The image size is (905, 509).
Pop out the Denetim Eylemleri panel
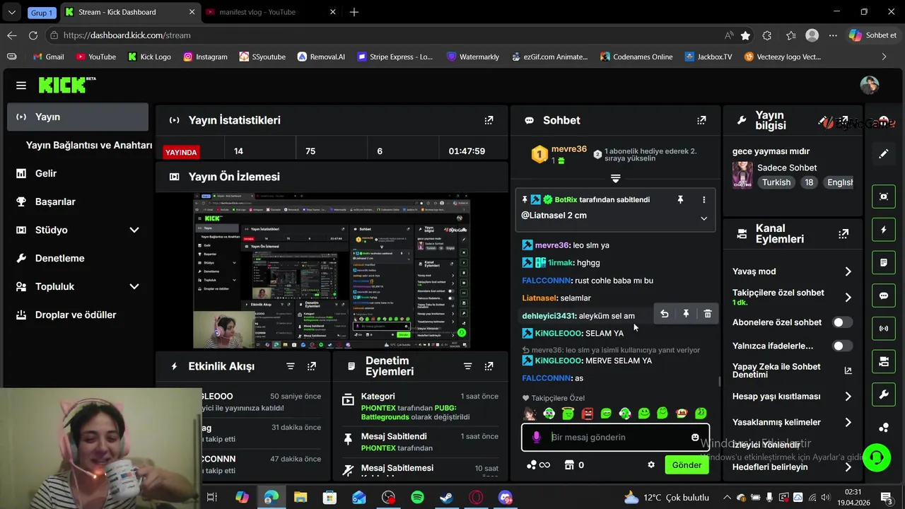tap(489, 366)
